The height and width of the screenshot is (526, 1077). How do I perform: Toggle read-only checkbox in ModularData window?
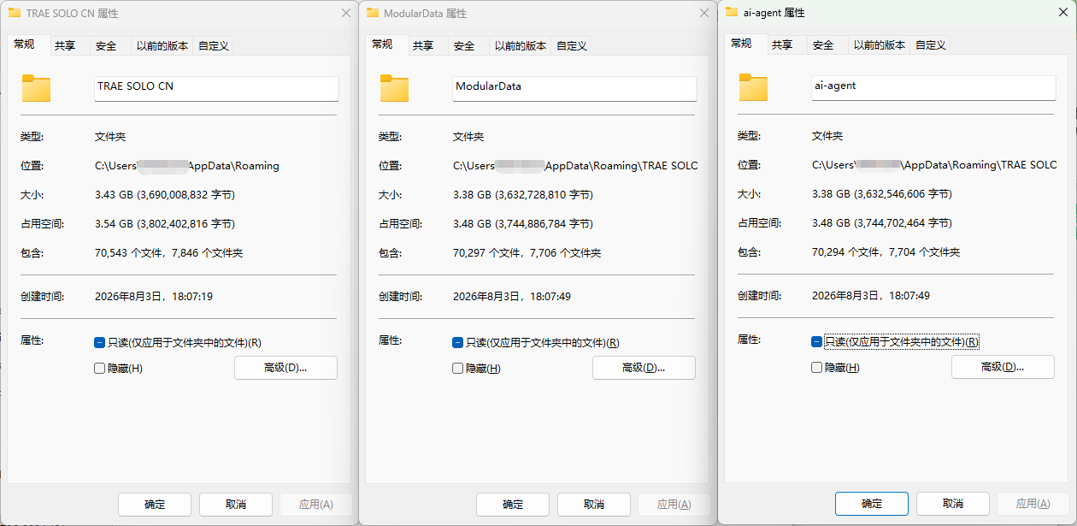click(x=458, y=343)
